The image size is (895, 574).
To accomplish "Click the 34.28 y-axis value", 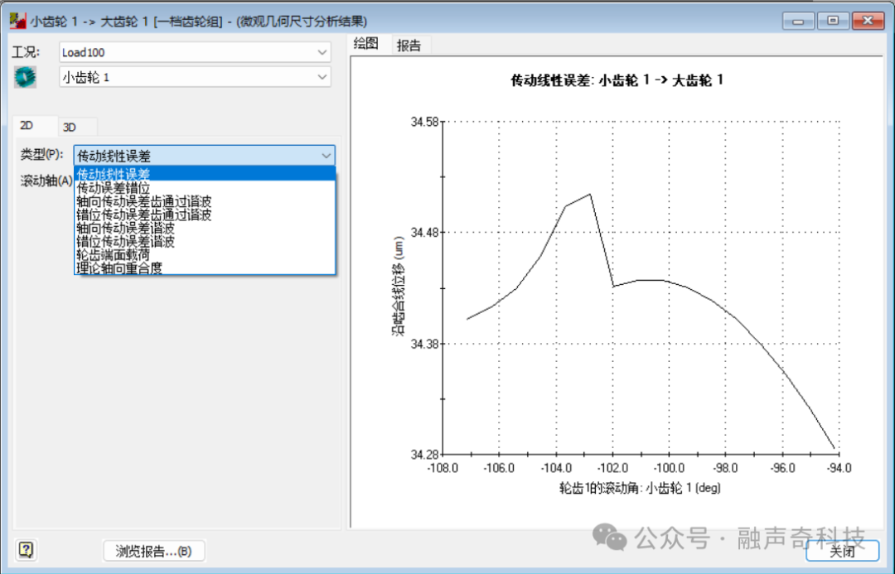I will pos(425,455).
